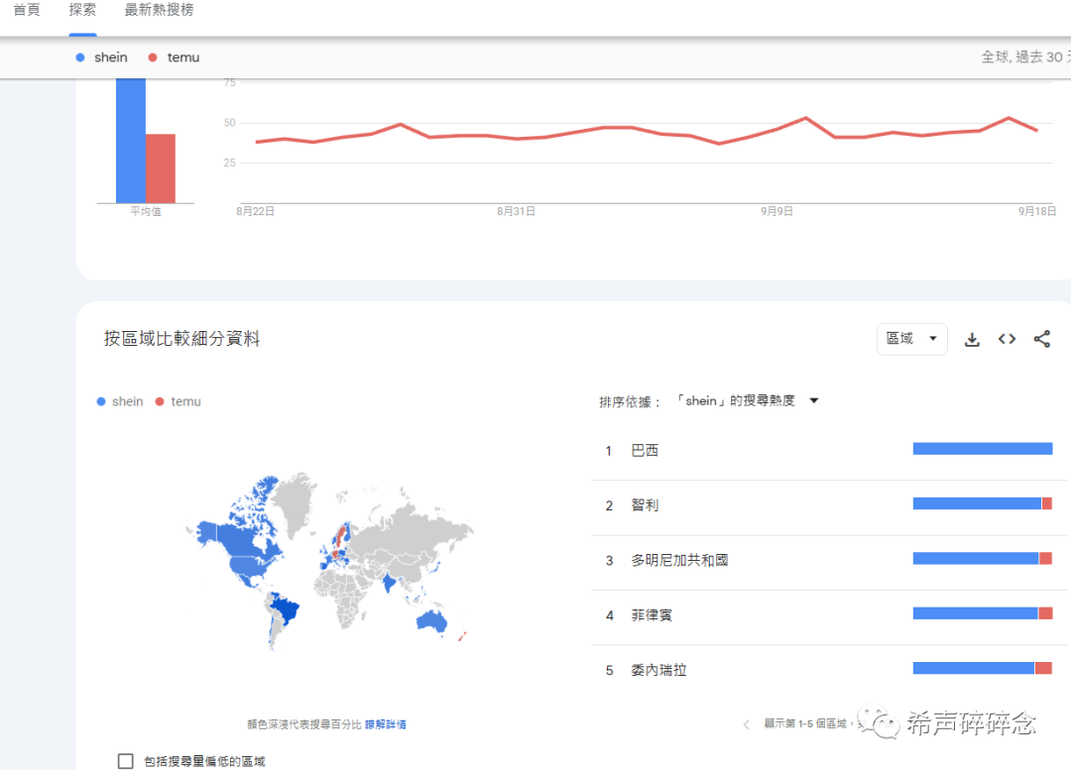Click the embed code icon
The image size is (1071, 770).
[x=1007, y=339]
